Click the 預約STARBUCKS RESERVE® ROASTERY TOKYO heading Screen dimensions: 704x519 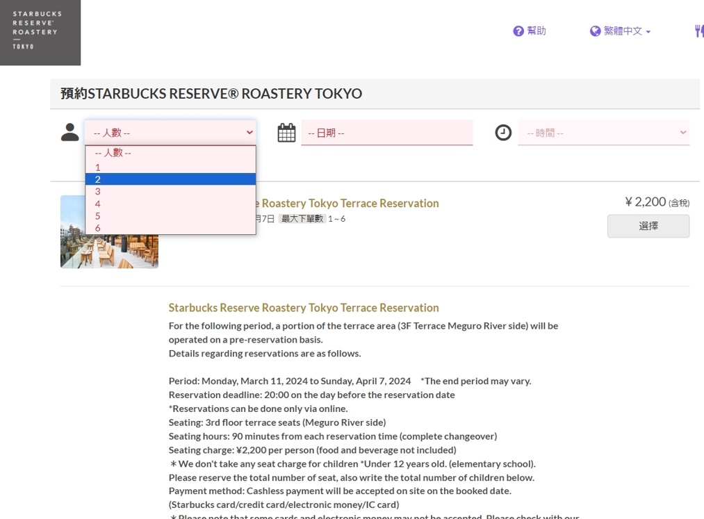point(211,93)
